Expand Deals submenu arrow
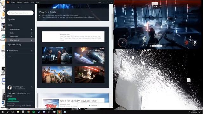This screenshot has width=203, height=114. (x=31, y=33)
